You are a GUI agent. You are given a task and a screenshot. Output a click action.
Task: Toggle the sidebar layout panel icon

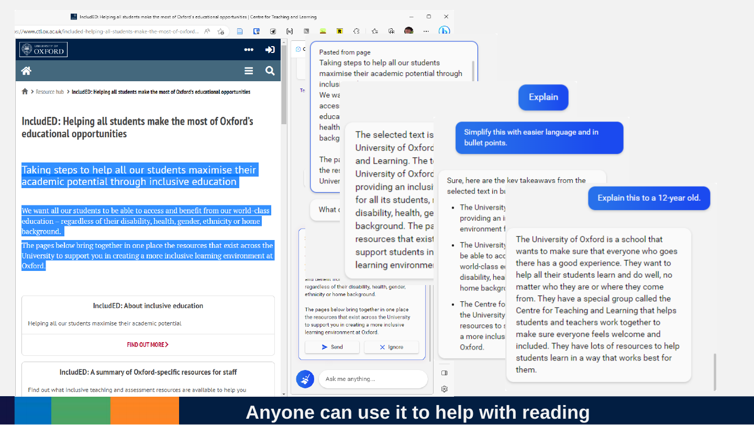click(444, 373)
